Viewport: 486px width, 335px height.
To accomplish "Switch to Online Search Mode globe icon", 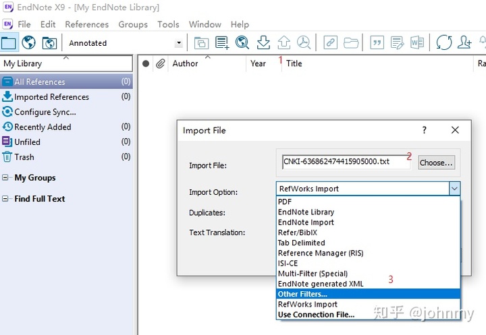I will [x=28, y=42].
